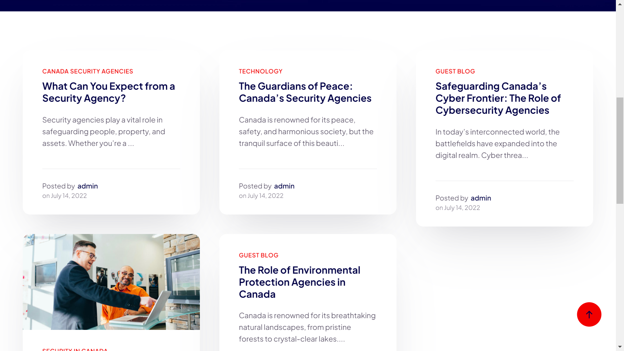
Task: Click scrollbar down arrow at bottom
Action: coord(620,347)
